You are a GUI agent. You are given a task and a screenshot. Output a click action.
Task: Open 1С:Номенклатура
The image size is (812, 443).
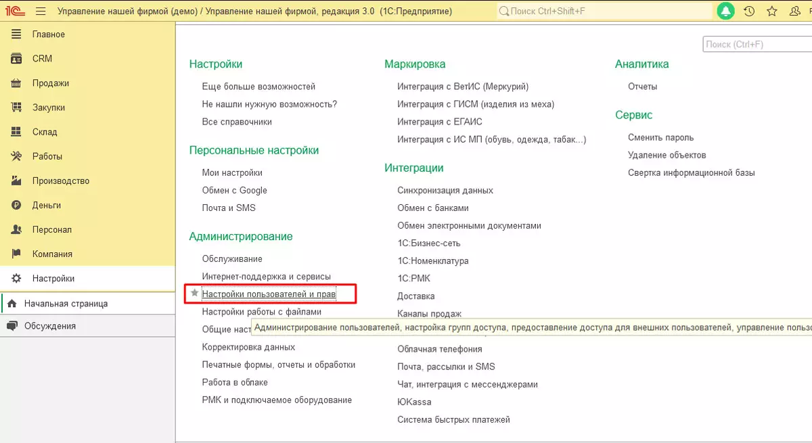pos(433,260)
